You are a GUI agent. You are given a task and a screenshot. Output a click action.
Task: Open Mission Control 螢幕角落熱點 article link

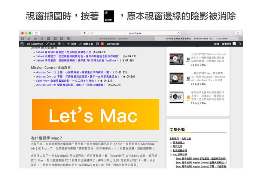pyautogui.click(x=71, y=85)
